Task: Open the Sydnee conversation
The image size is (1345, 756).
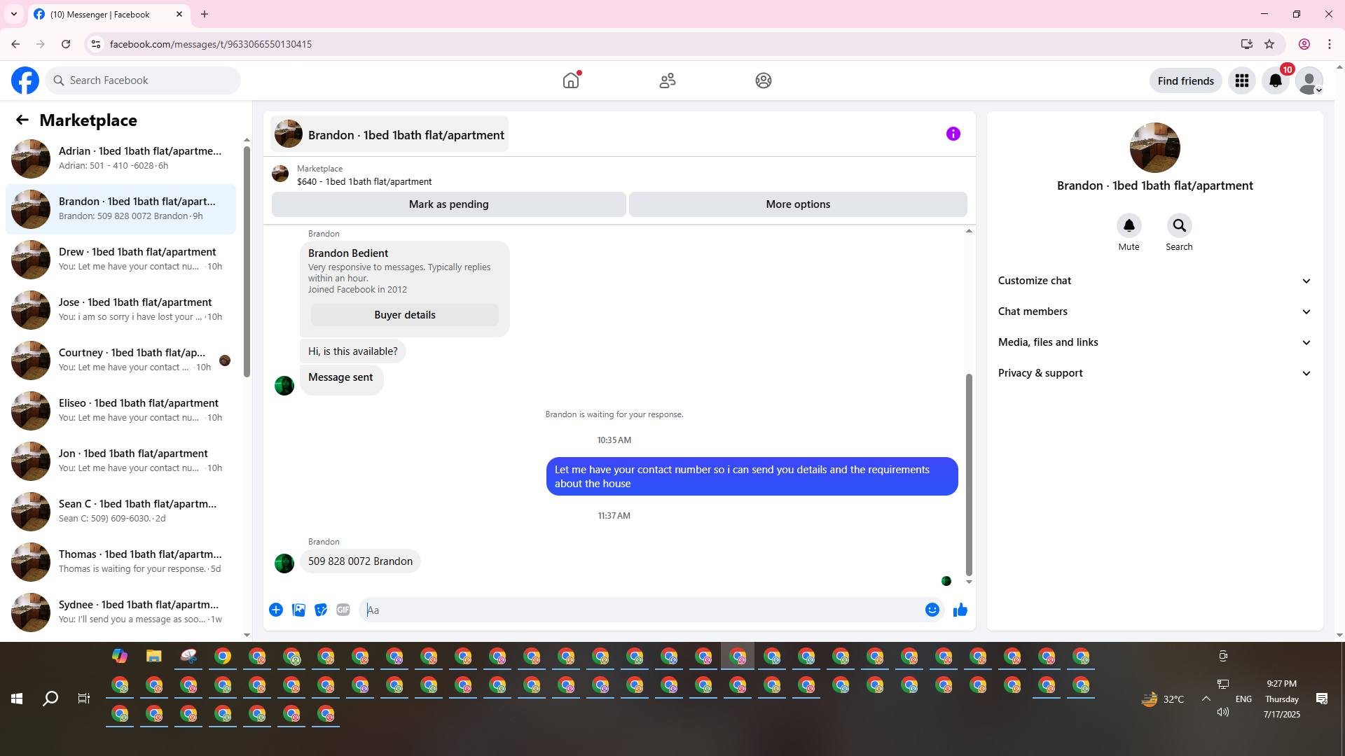Action: point(121,612)
